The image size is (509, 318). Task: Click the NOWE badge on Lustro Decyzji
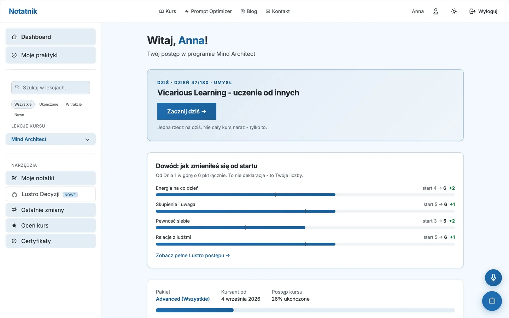70,195
